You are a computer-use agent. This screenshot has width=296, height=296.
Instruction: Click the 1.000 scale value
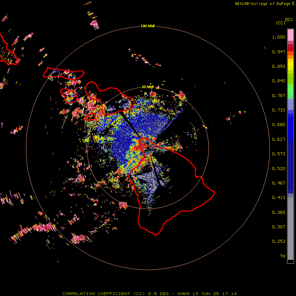pyautogui.click(x=279, y=37)
